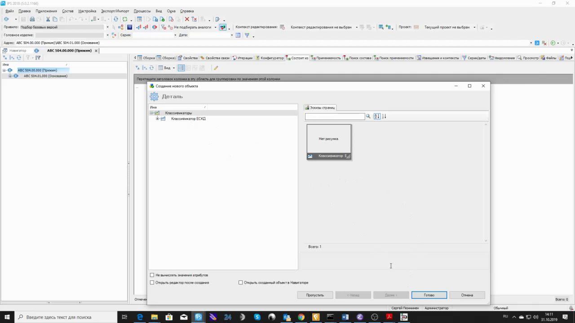Open the Edge browser from the taskbar

tap(140, 317)
